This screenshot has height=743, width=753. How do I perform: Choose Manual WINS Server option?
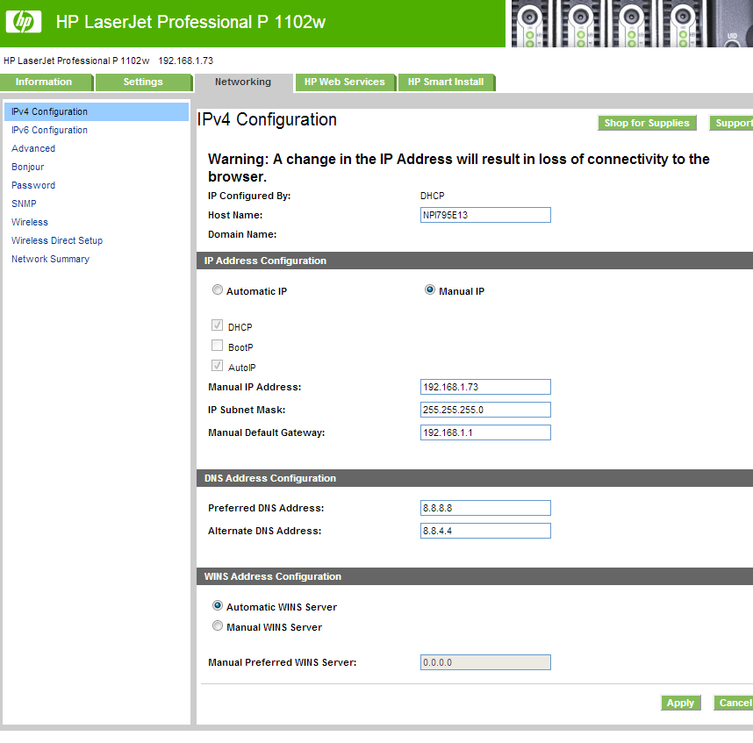(217, 625)
